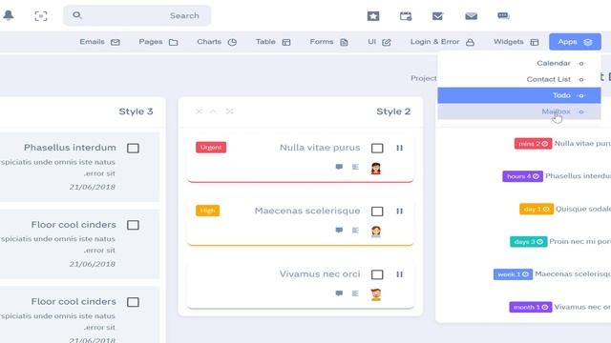Screen dimensions: 611x343
Task: Select Mailbox in the Apps dropdown
Action: point(519,111)
